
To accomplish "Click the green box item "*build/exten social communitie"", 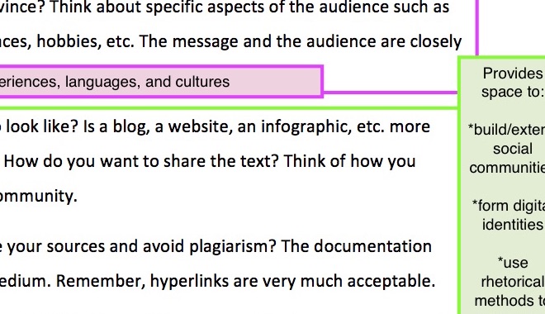I will (x=507, y=149).
